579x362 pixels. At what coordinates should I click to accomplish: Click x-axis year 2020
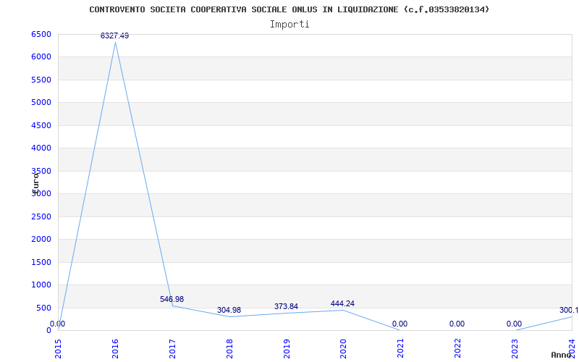tap(343, 348)
